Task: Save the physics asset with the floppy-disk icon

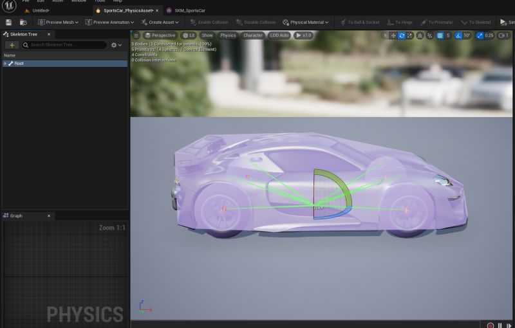Action: tap(8, 23)
